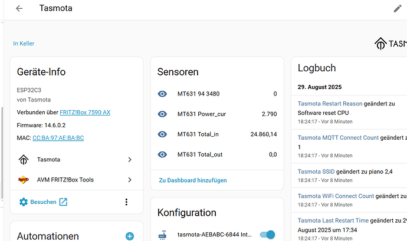Click the blue plus icon in Automationen
This screenshot has width=407, height=241.
pyautogui.click(x=130, y=236)
